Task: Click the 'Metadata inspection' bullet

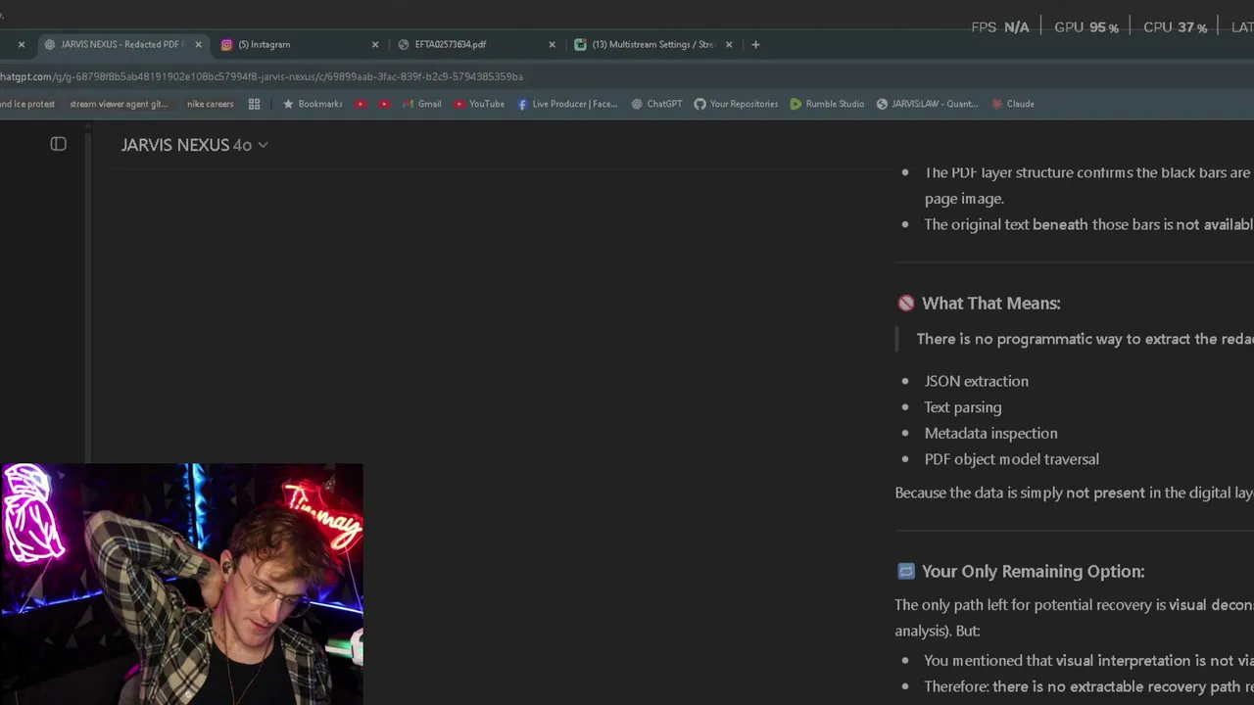Action: (x=990, y=433)
